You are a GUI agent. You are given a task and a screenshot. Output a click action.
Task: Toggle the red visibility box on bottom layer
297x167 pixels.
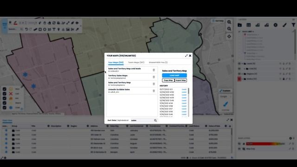(x=239, y=79)
